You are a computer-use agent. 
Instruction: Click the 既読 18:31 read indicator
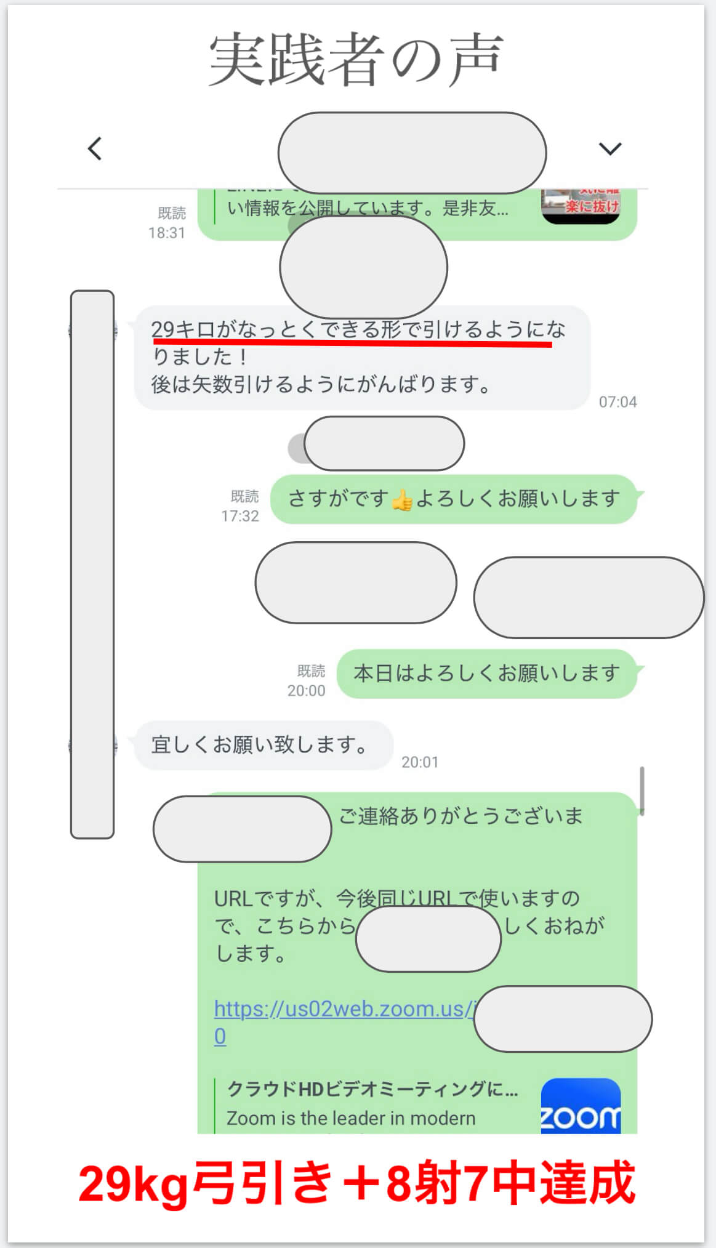(167, 223)
